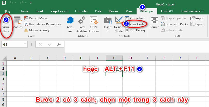Viewport: 209px width, 107px height.
Task: Click the Insert Function fx button
Action: coord(59,44)
